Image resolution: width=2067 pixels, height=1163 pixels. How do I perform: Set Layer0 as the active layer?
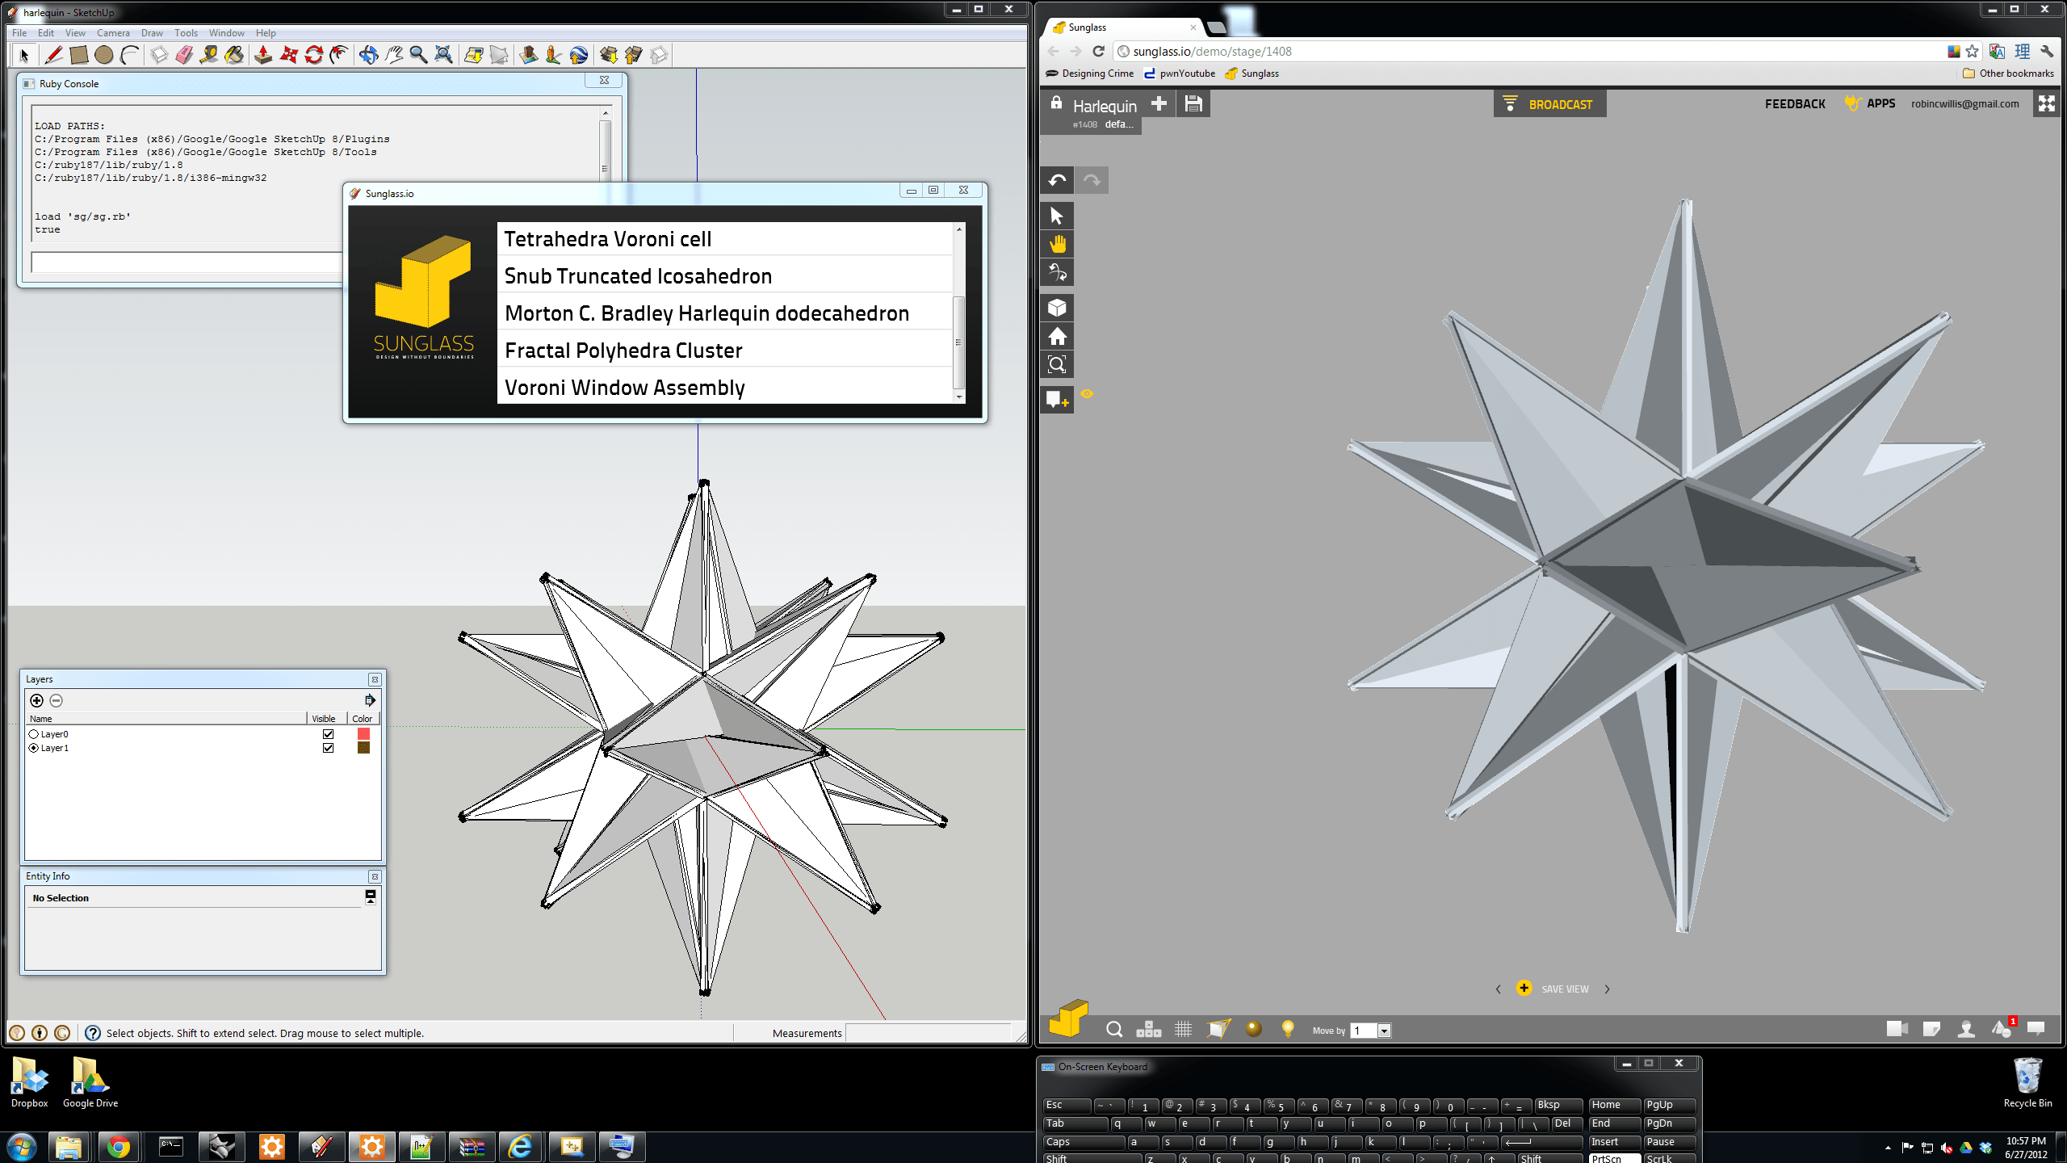click(x=34, y=734)
